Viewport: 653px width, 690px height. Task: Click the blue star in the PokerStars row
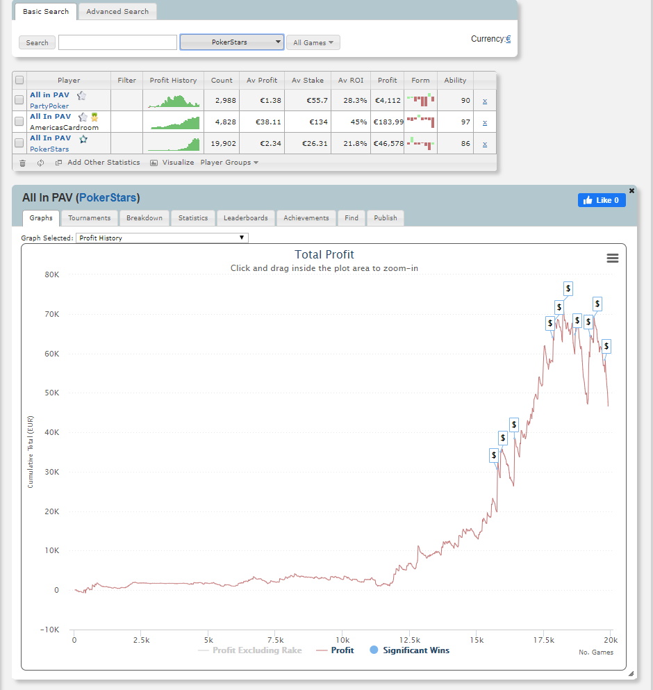tap(83, 139)
